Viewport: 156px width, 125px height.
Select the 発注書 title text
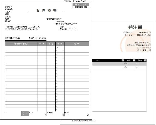135,27
